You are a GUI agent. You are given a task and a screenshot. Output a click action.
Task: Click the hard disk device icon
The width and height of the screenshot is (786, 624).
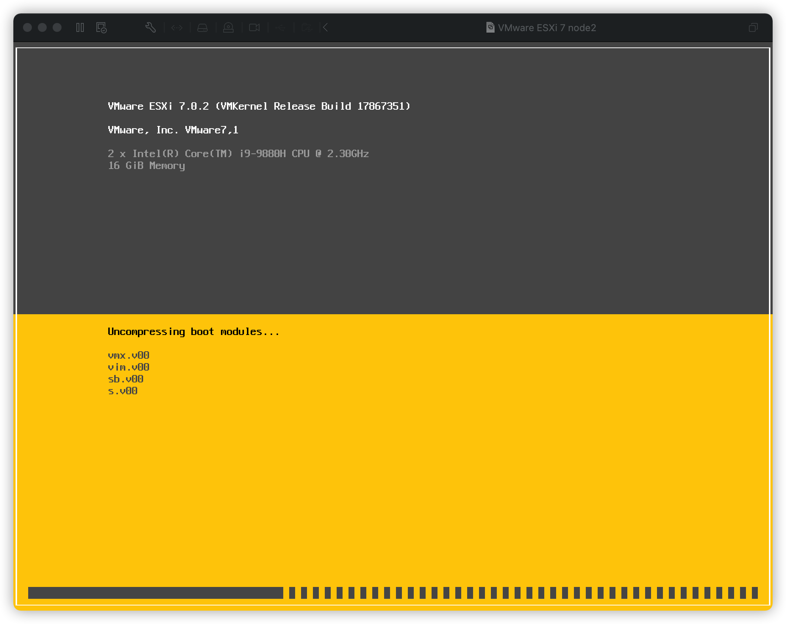pyautogui.click(x=202, y=28)
